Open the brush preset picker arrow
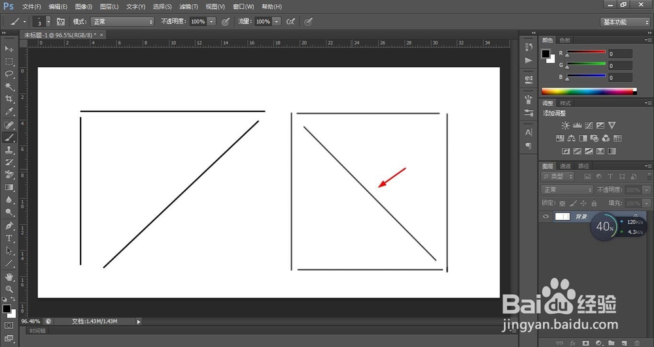 click(48, 22)
